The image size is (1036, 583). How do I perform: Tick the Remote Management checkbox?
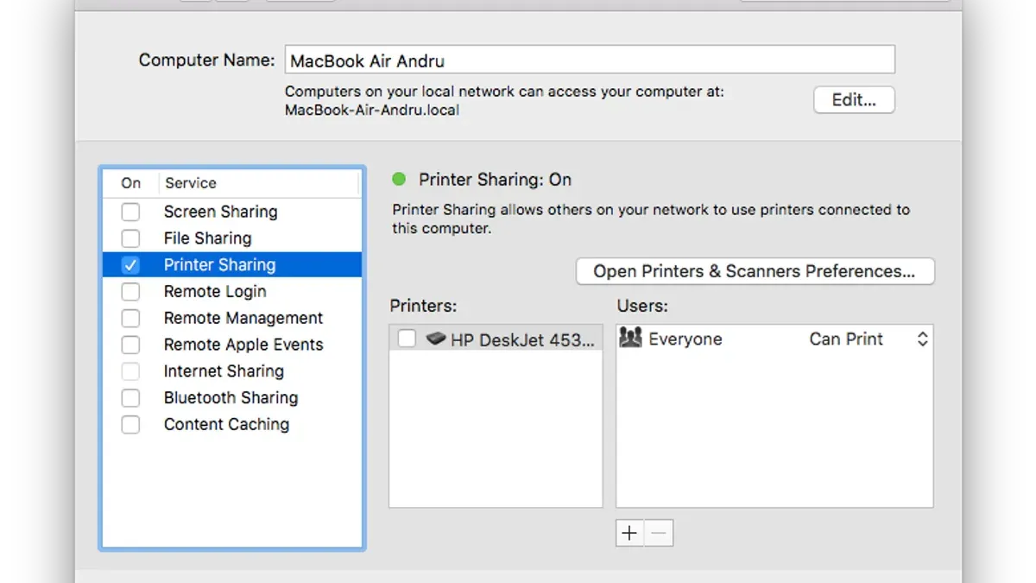[130, 319]
